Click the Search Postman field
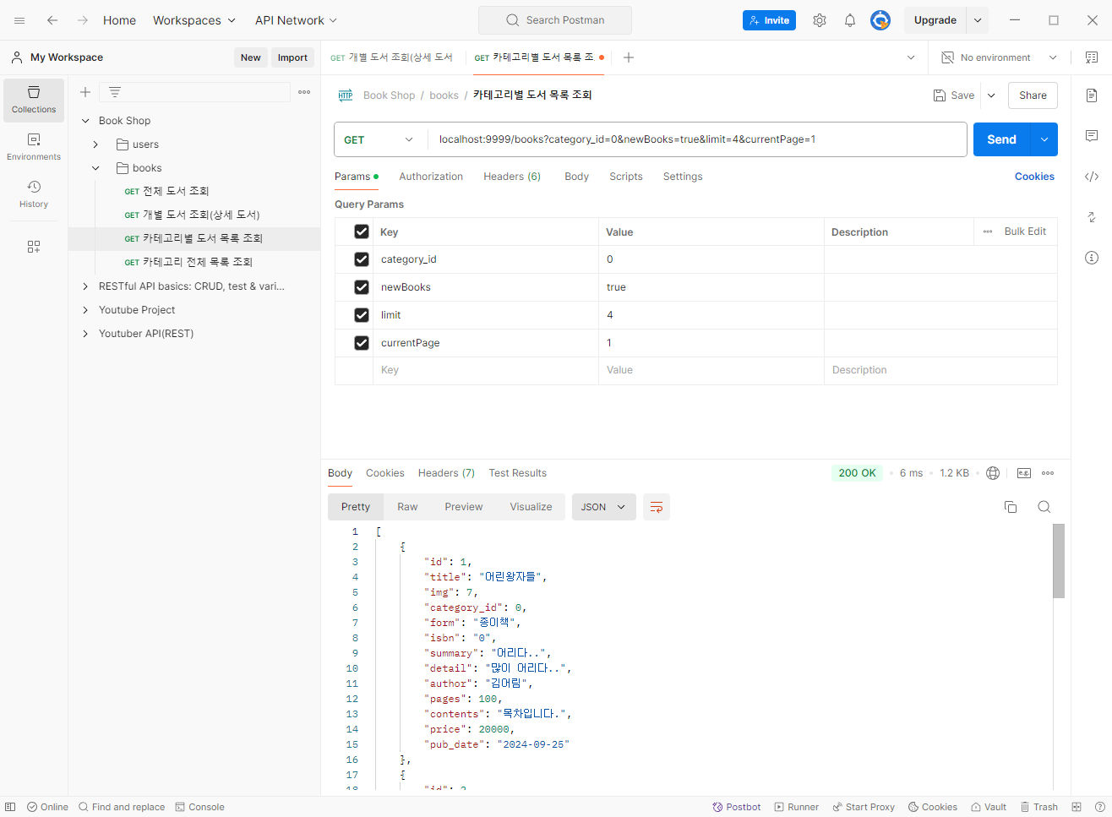The height and width of the screenshot is (817, 1112). [555, 20]
